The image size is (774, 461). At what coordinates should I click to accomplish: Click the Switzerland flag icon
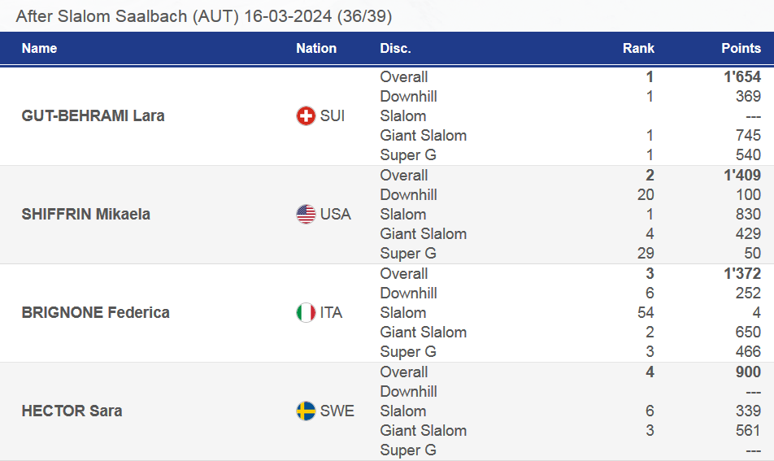pyautogui.click(x=306, y=116)
